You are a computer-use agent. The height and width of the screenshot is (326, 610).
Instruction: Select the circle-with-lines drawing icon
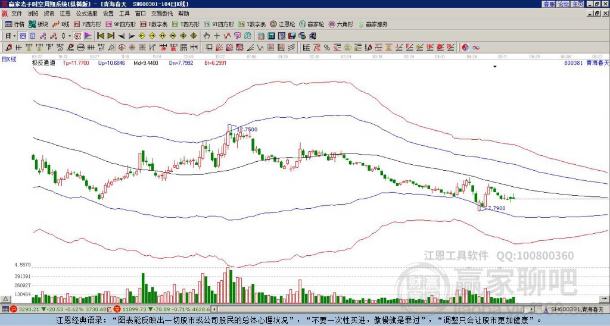pyautogui.click(x=80, y=48)
